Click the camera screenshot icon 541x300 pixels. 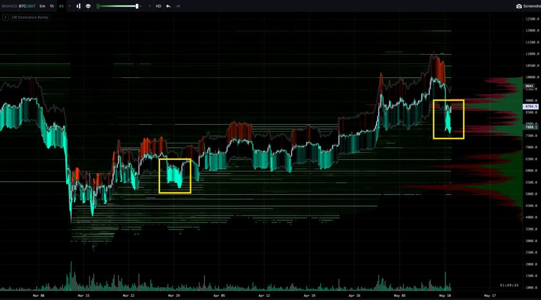click(x=518, y=6)
